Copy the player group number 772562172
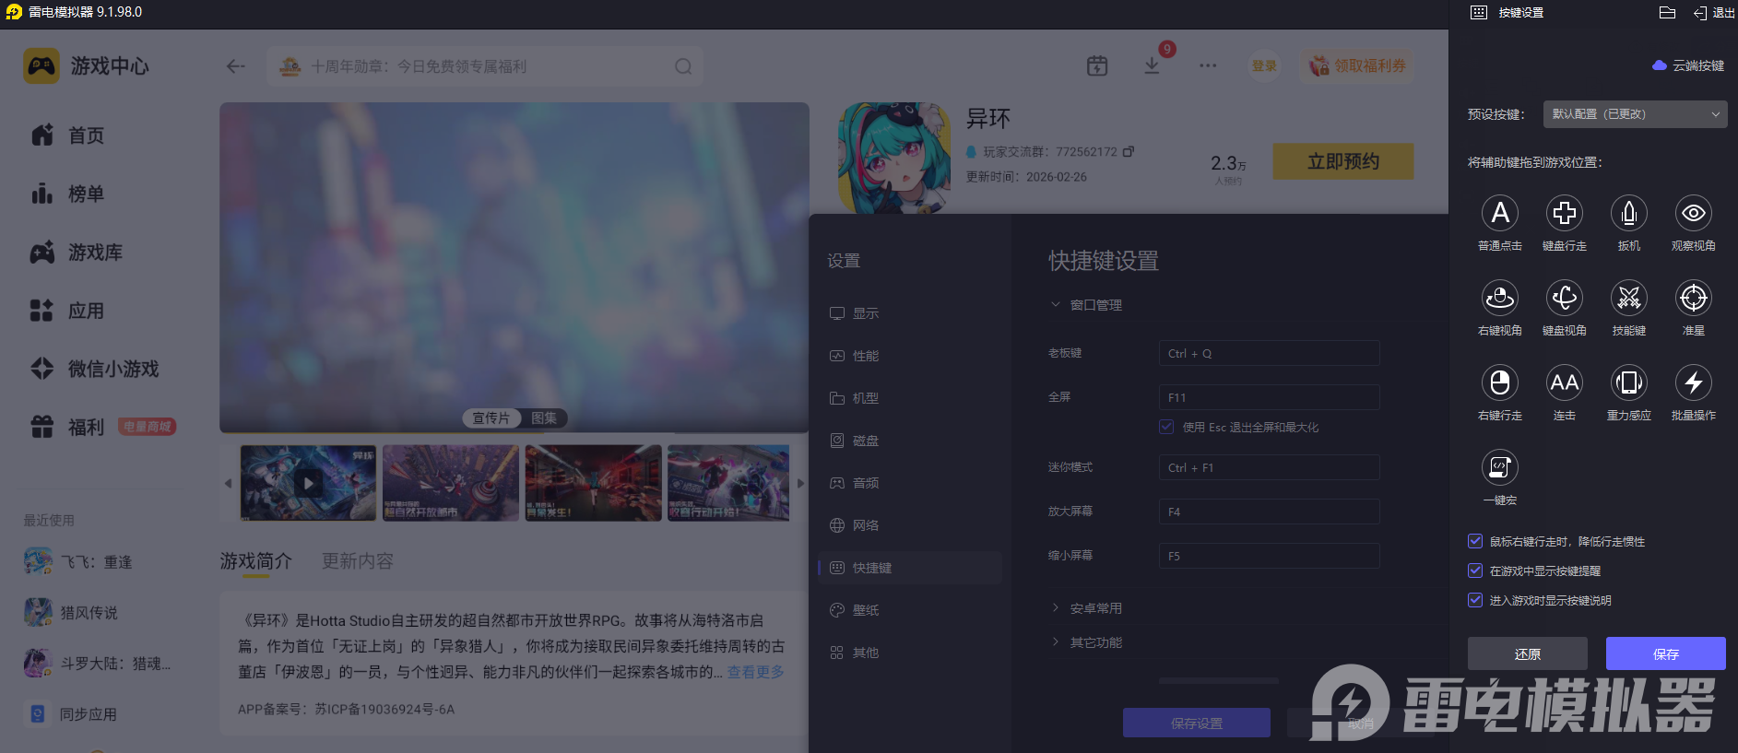 (1129, 151)
